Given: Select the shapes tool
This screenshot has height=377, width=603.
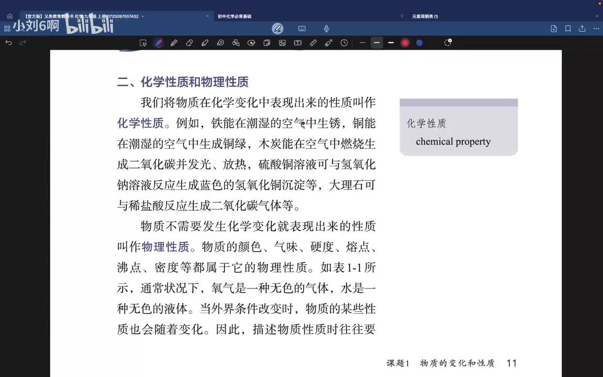Looking at the screenshot, I should click(x=236, y=43).
